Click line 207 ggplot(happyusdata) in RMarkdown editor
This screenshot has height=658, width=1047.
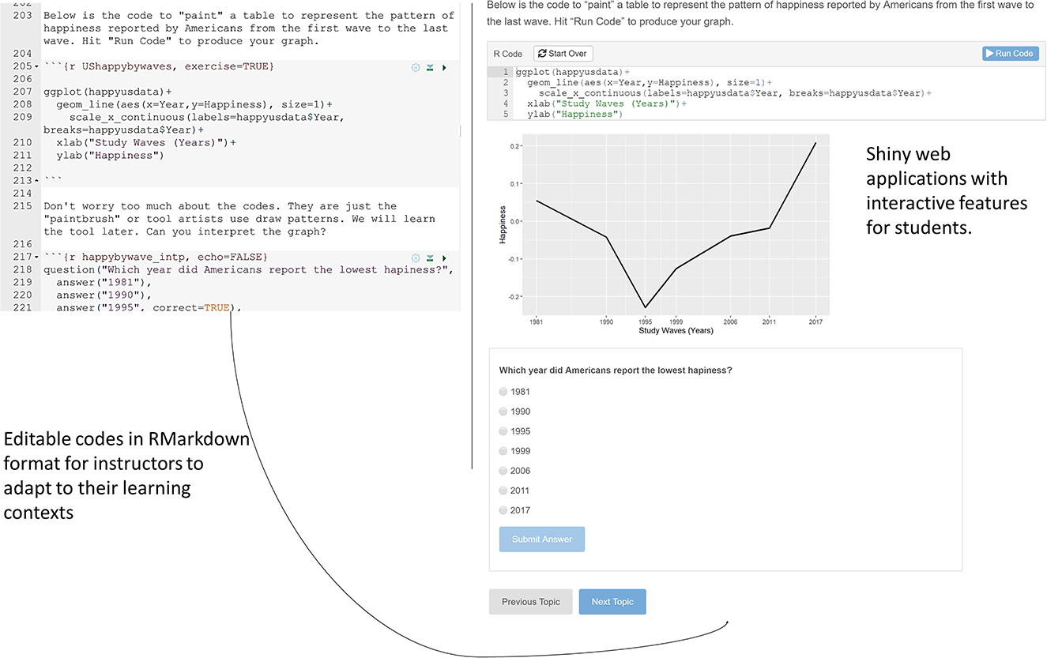[108, 92]
